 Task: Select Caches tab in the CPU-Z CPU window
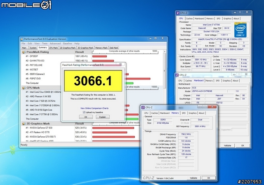(x=189, y=19)
